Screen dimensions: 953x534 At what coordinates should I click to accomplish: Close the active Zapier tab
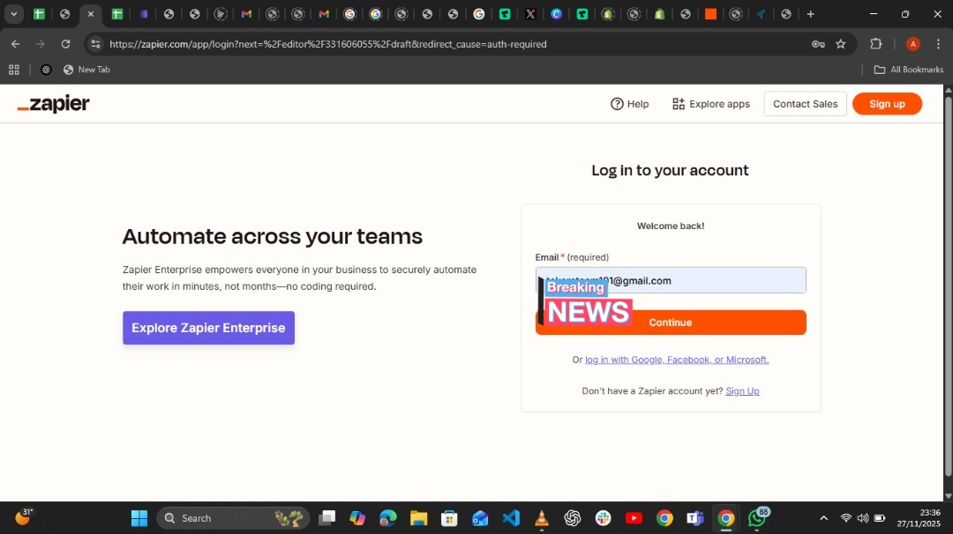(x=91, y=14)
